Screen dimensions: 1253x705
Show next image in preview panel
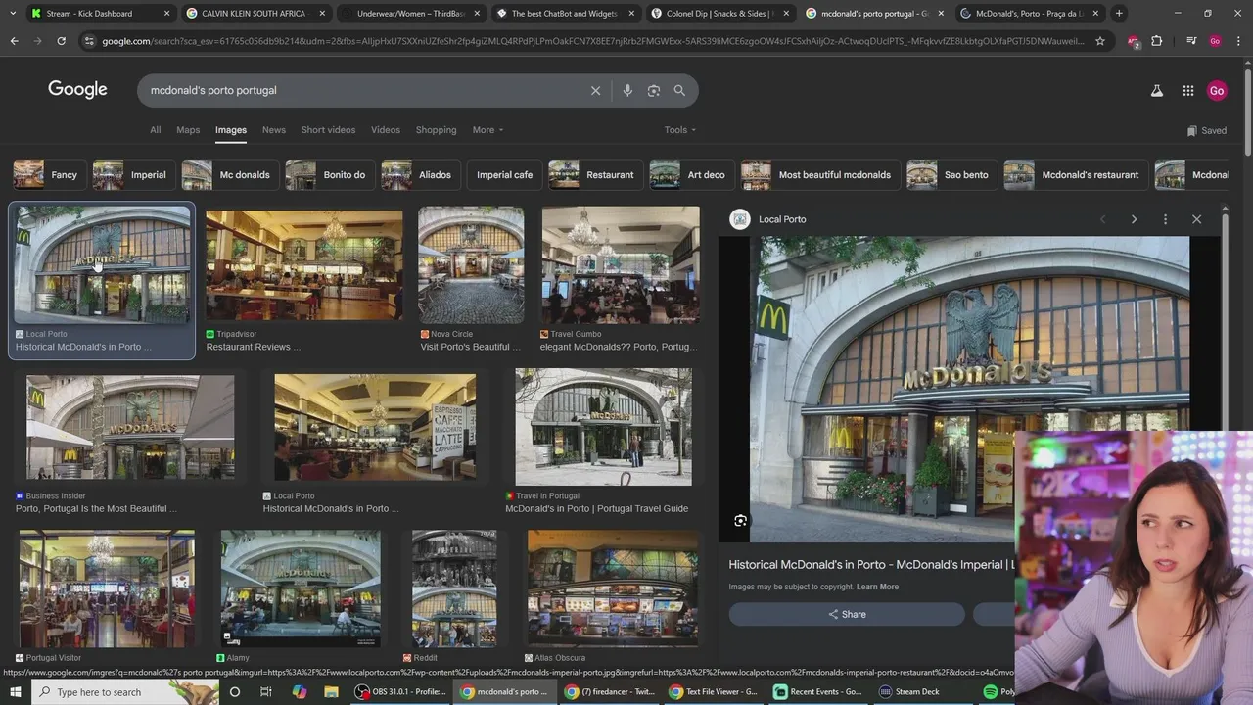tap(1134, 219)
